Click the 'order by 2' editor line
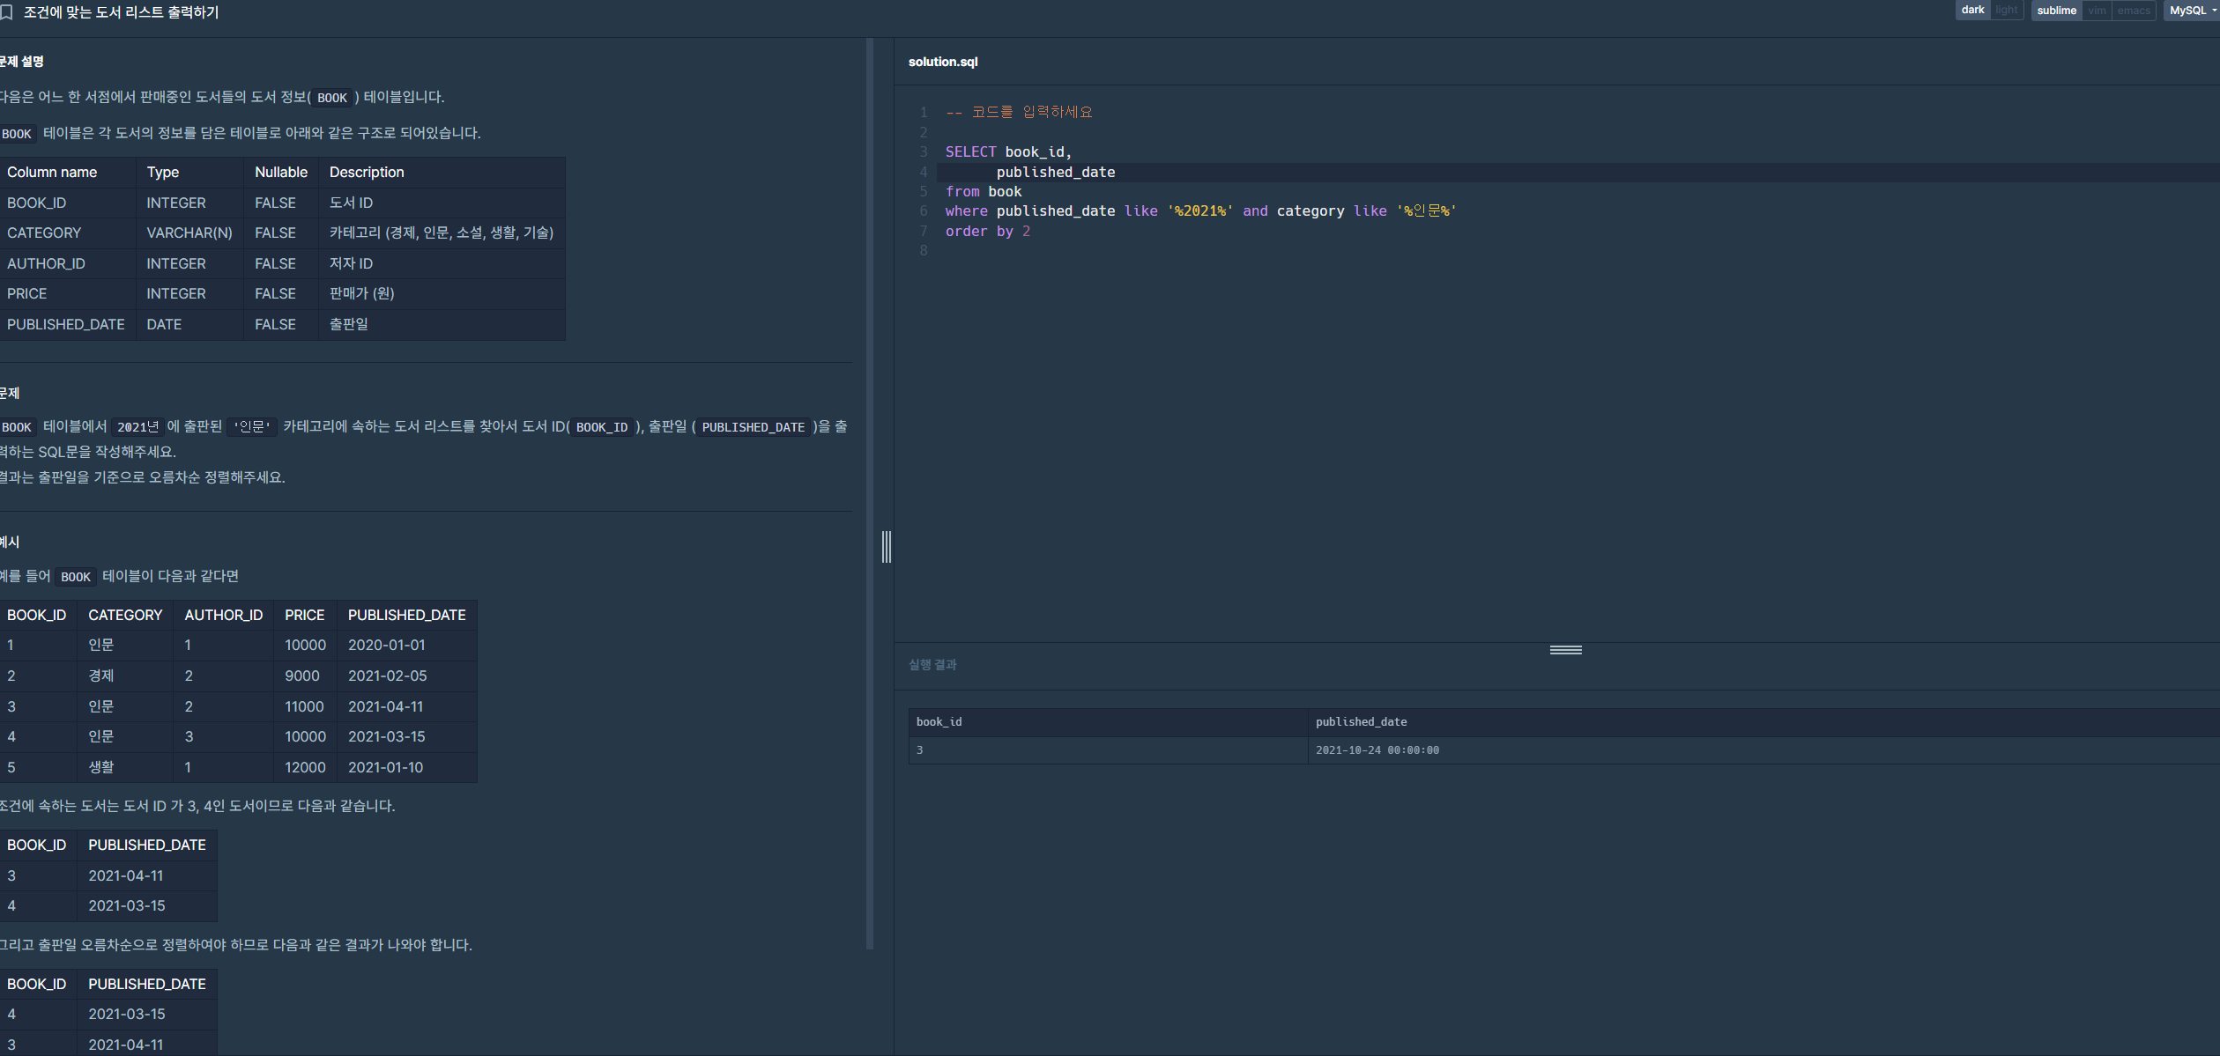 [987, 232]
